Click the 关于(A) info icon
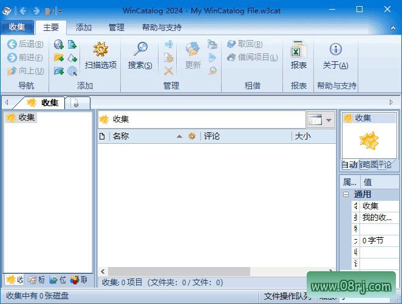 point(336,55)
